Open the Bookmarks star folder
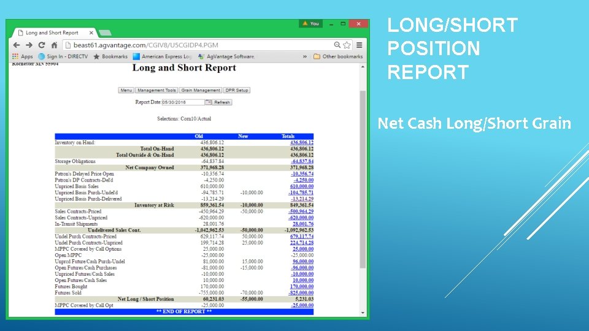 point(110,56)
